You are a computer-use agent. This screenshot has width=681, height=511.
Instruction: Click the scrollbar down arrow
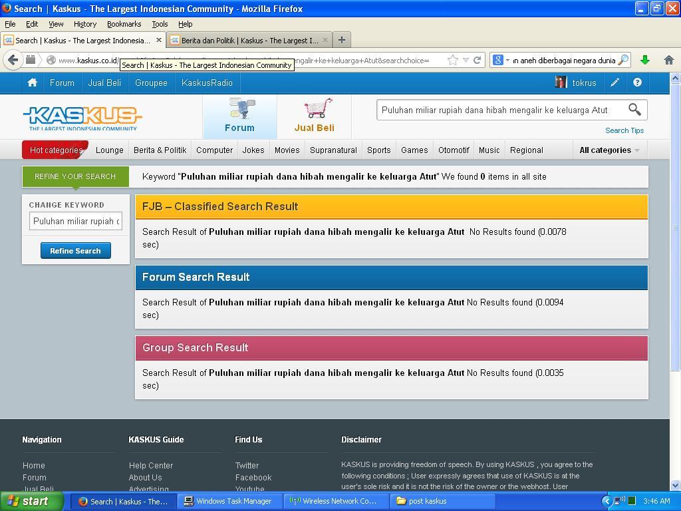[675, 485]
